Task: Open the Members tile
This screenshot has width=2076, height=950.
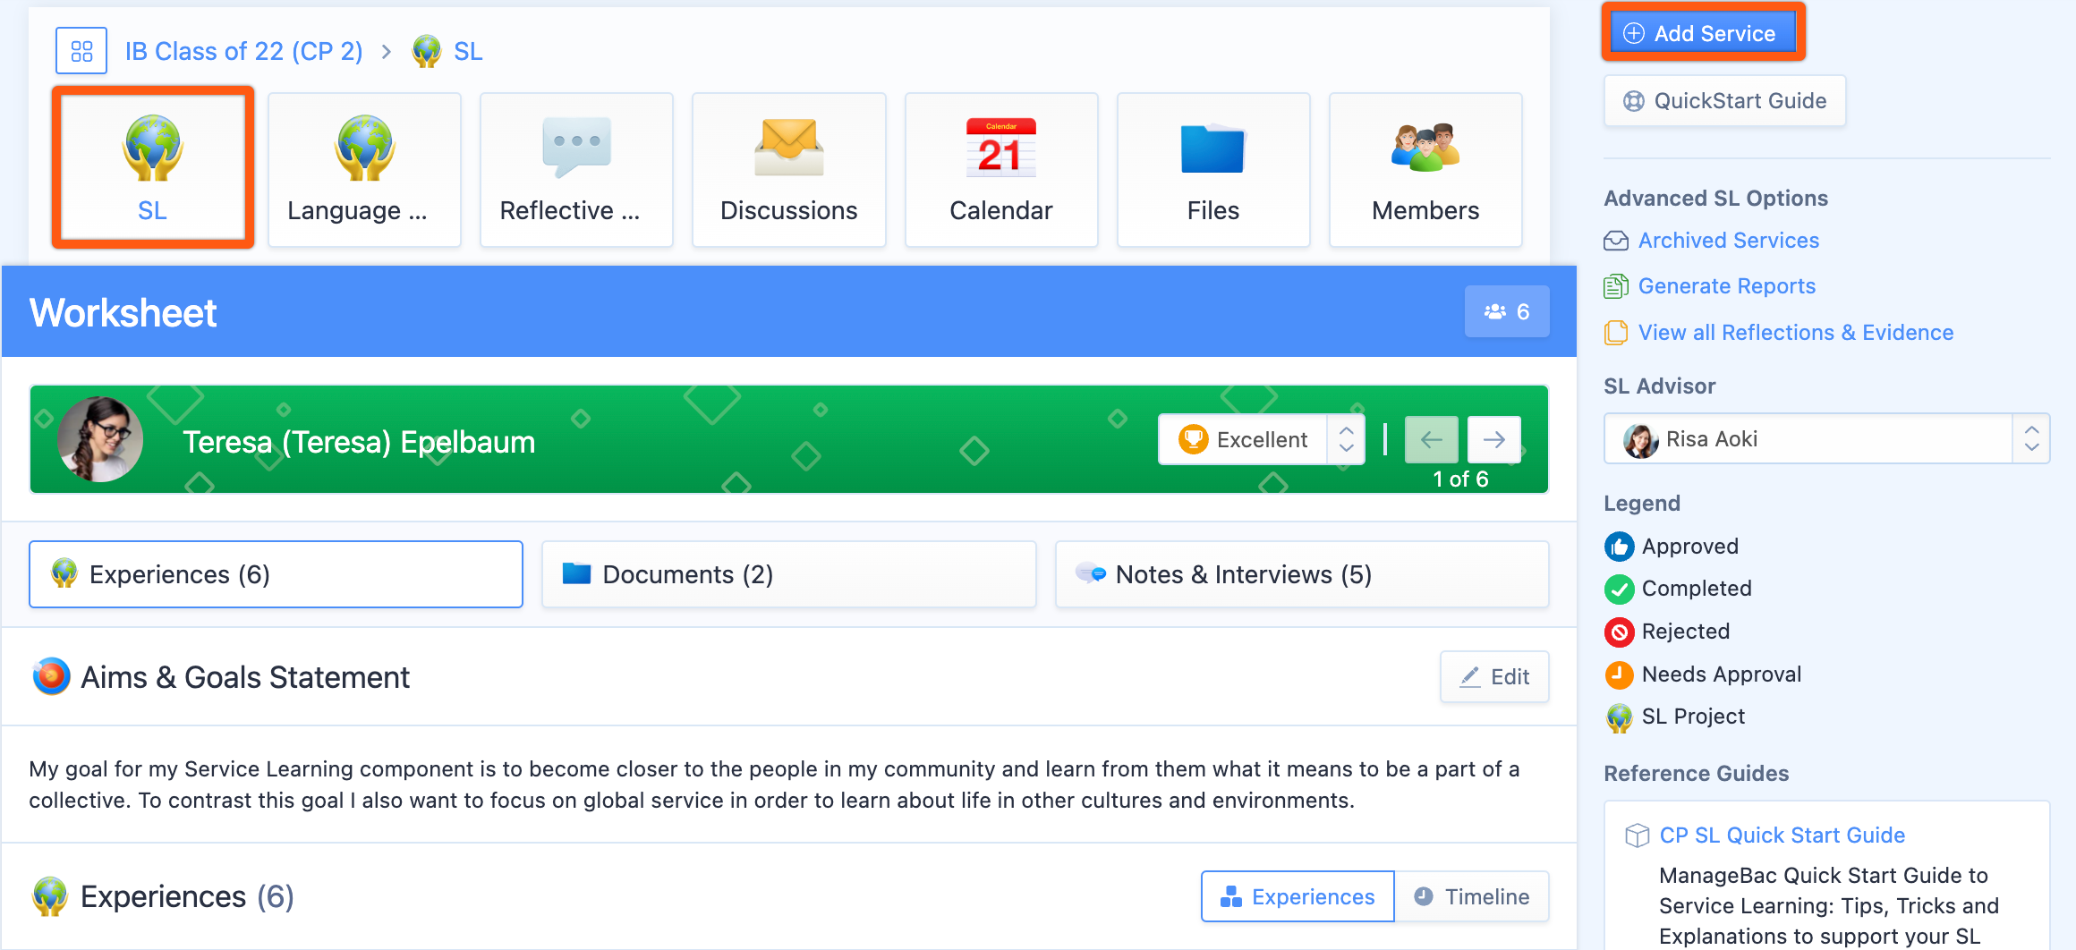Action: coord(1425,169)
